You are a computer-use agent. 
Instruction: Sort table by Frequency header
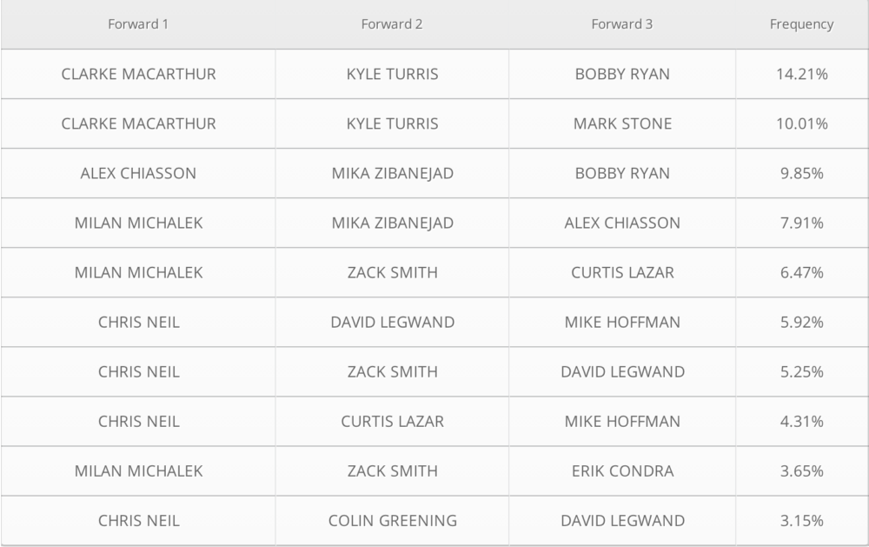[x=801, y=24]
